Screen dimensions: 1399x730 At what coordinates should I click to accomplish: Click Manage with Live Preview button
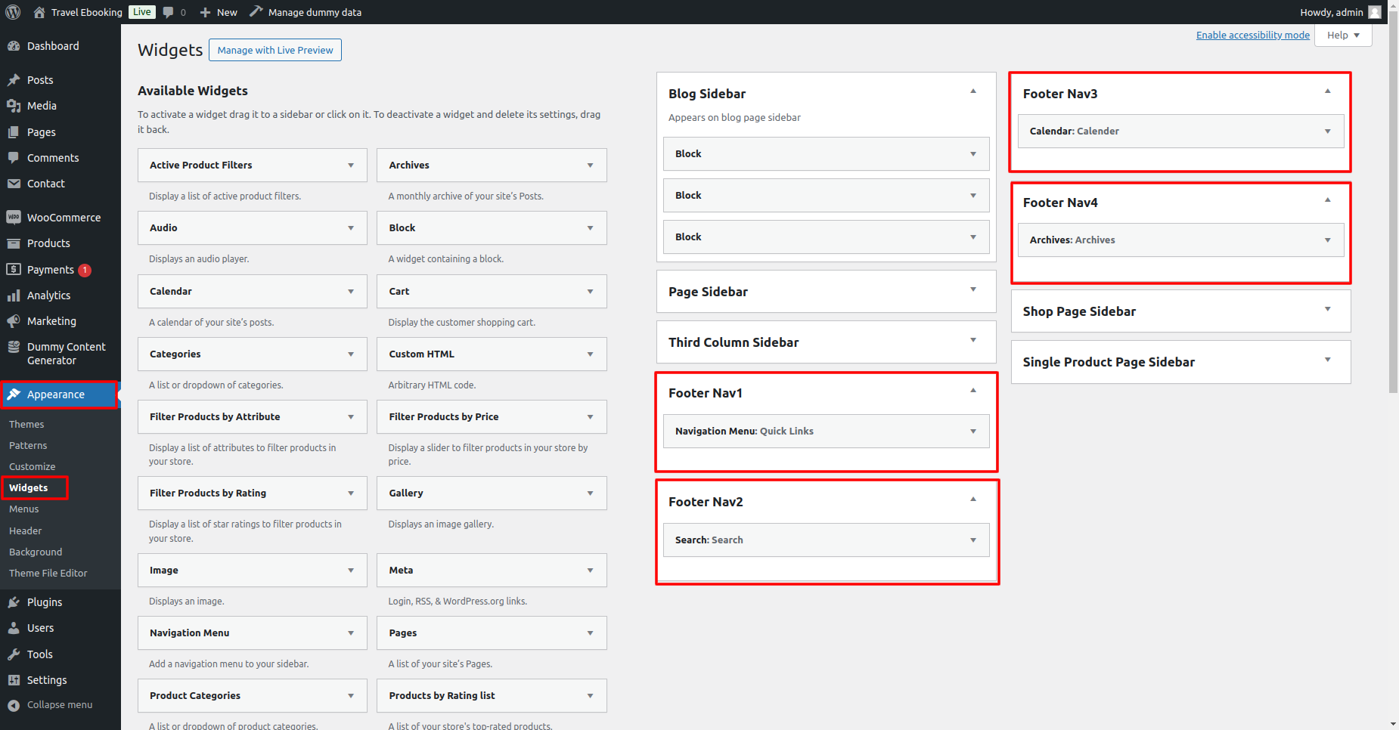click(x=275, y=51)
